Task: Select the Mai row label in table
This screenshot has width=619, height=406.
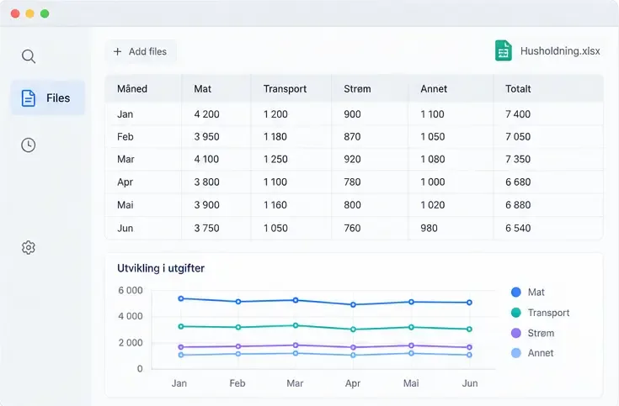Action: coord(125,205)
